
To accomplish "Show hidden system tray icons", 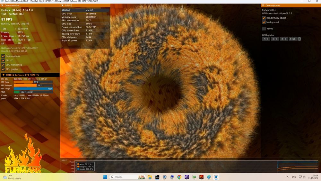I will click(x=287, y=177).
